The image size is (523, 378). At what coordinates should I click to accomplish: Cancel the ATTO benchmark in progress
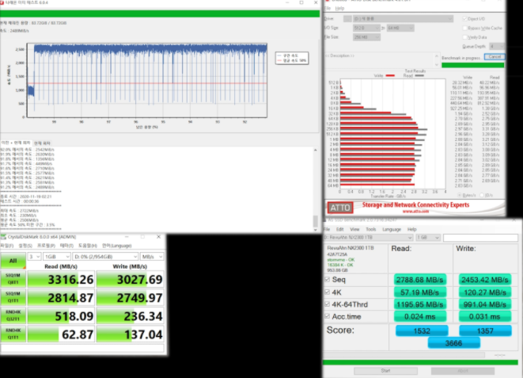click(x=495, y=57)
